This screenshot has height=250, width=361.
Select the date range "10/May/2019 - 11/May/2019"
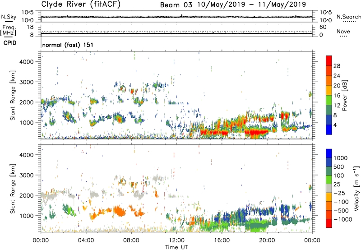251,5
